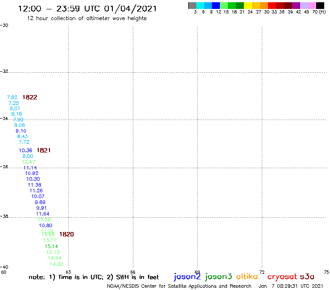Click the blue reading '10.80'
The height and width of the screenshot is (290, 330).
click(x=45, y=226)
